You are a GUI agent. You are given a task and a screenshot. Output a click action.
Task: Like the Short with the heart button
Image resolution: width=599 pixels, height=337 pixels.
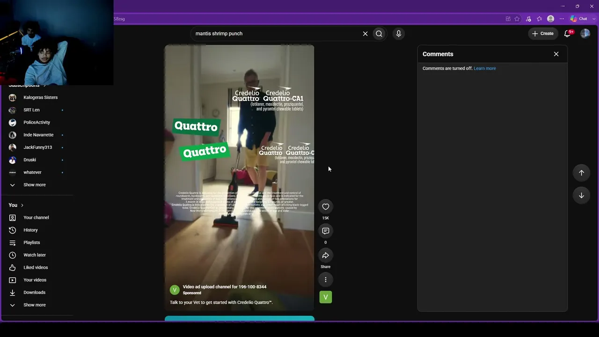pyautogui.click(x=326, y=207)
